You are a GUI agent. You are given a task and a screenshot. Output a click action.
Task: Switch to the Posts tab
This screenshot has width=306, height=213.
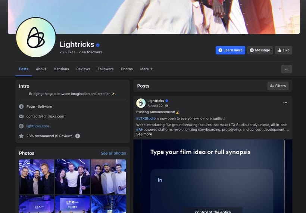24,69
